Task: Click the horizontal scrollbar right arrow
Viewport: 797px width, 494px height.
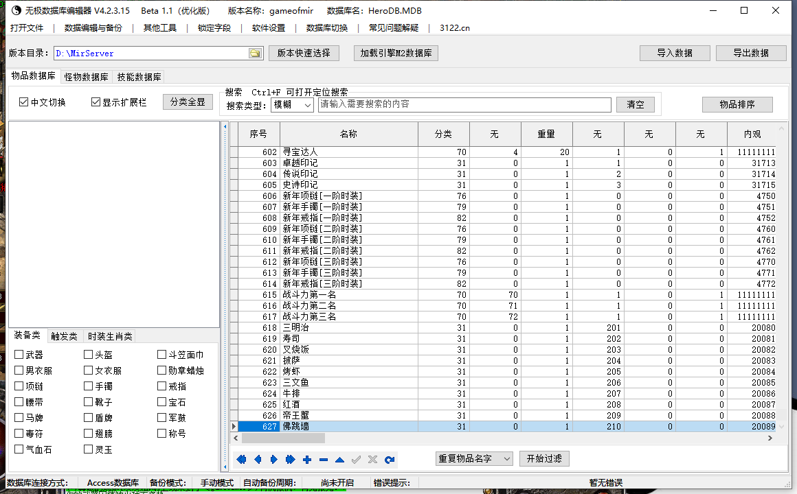Action: tap(770, 438)
